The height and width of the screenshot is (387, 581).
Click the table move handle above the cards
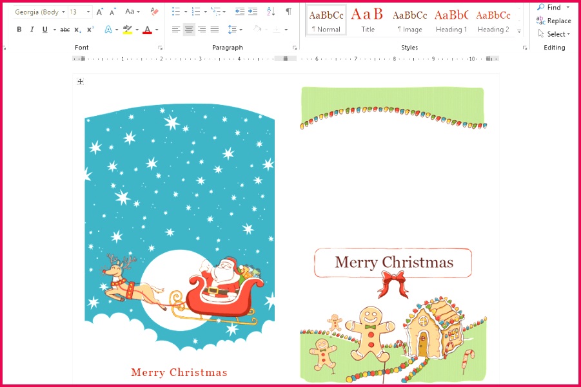tap(80, 81)
